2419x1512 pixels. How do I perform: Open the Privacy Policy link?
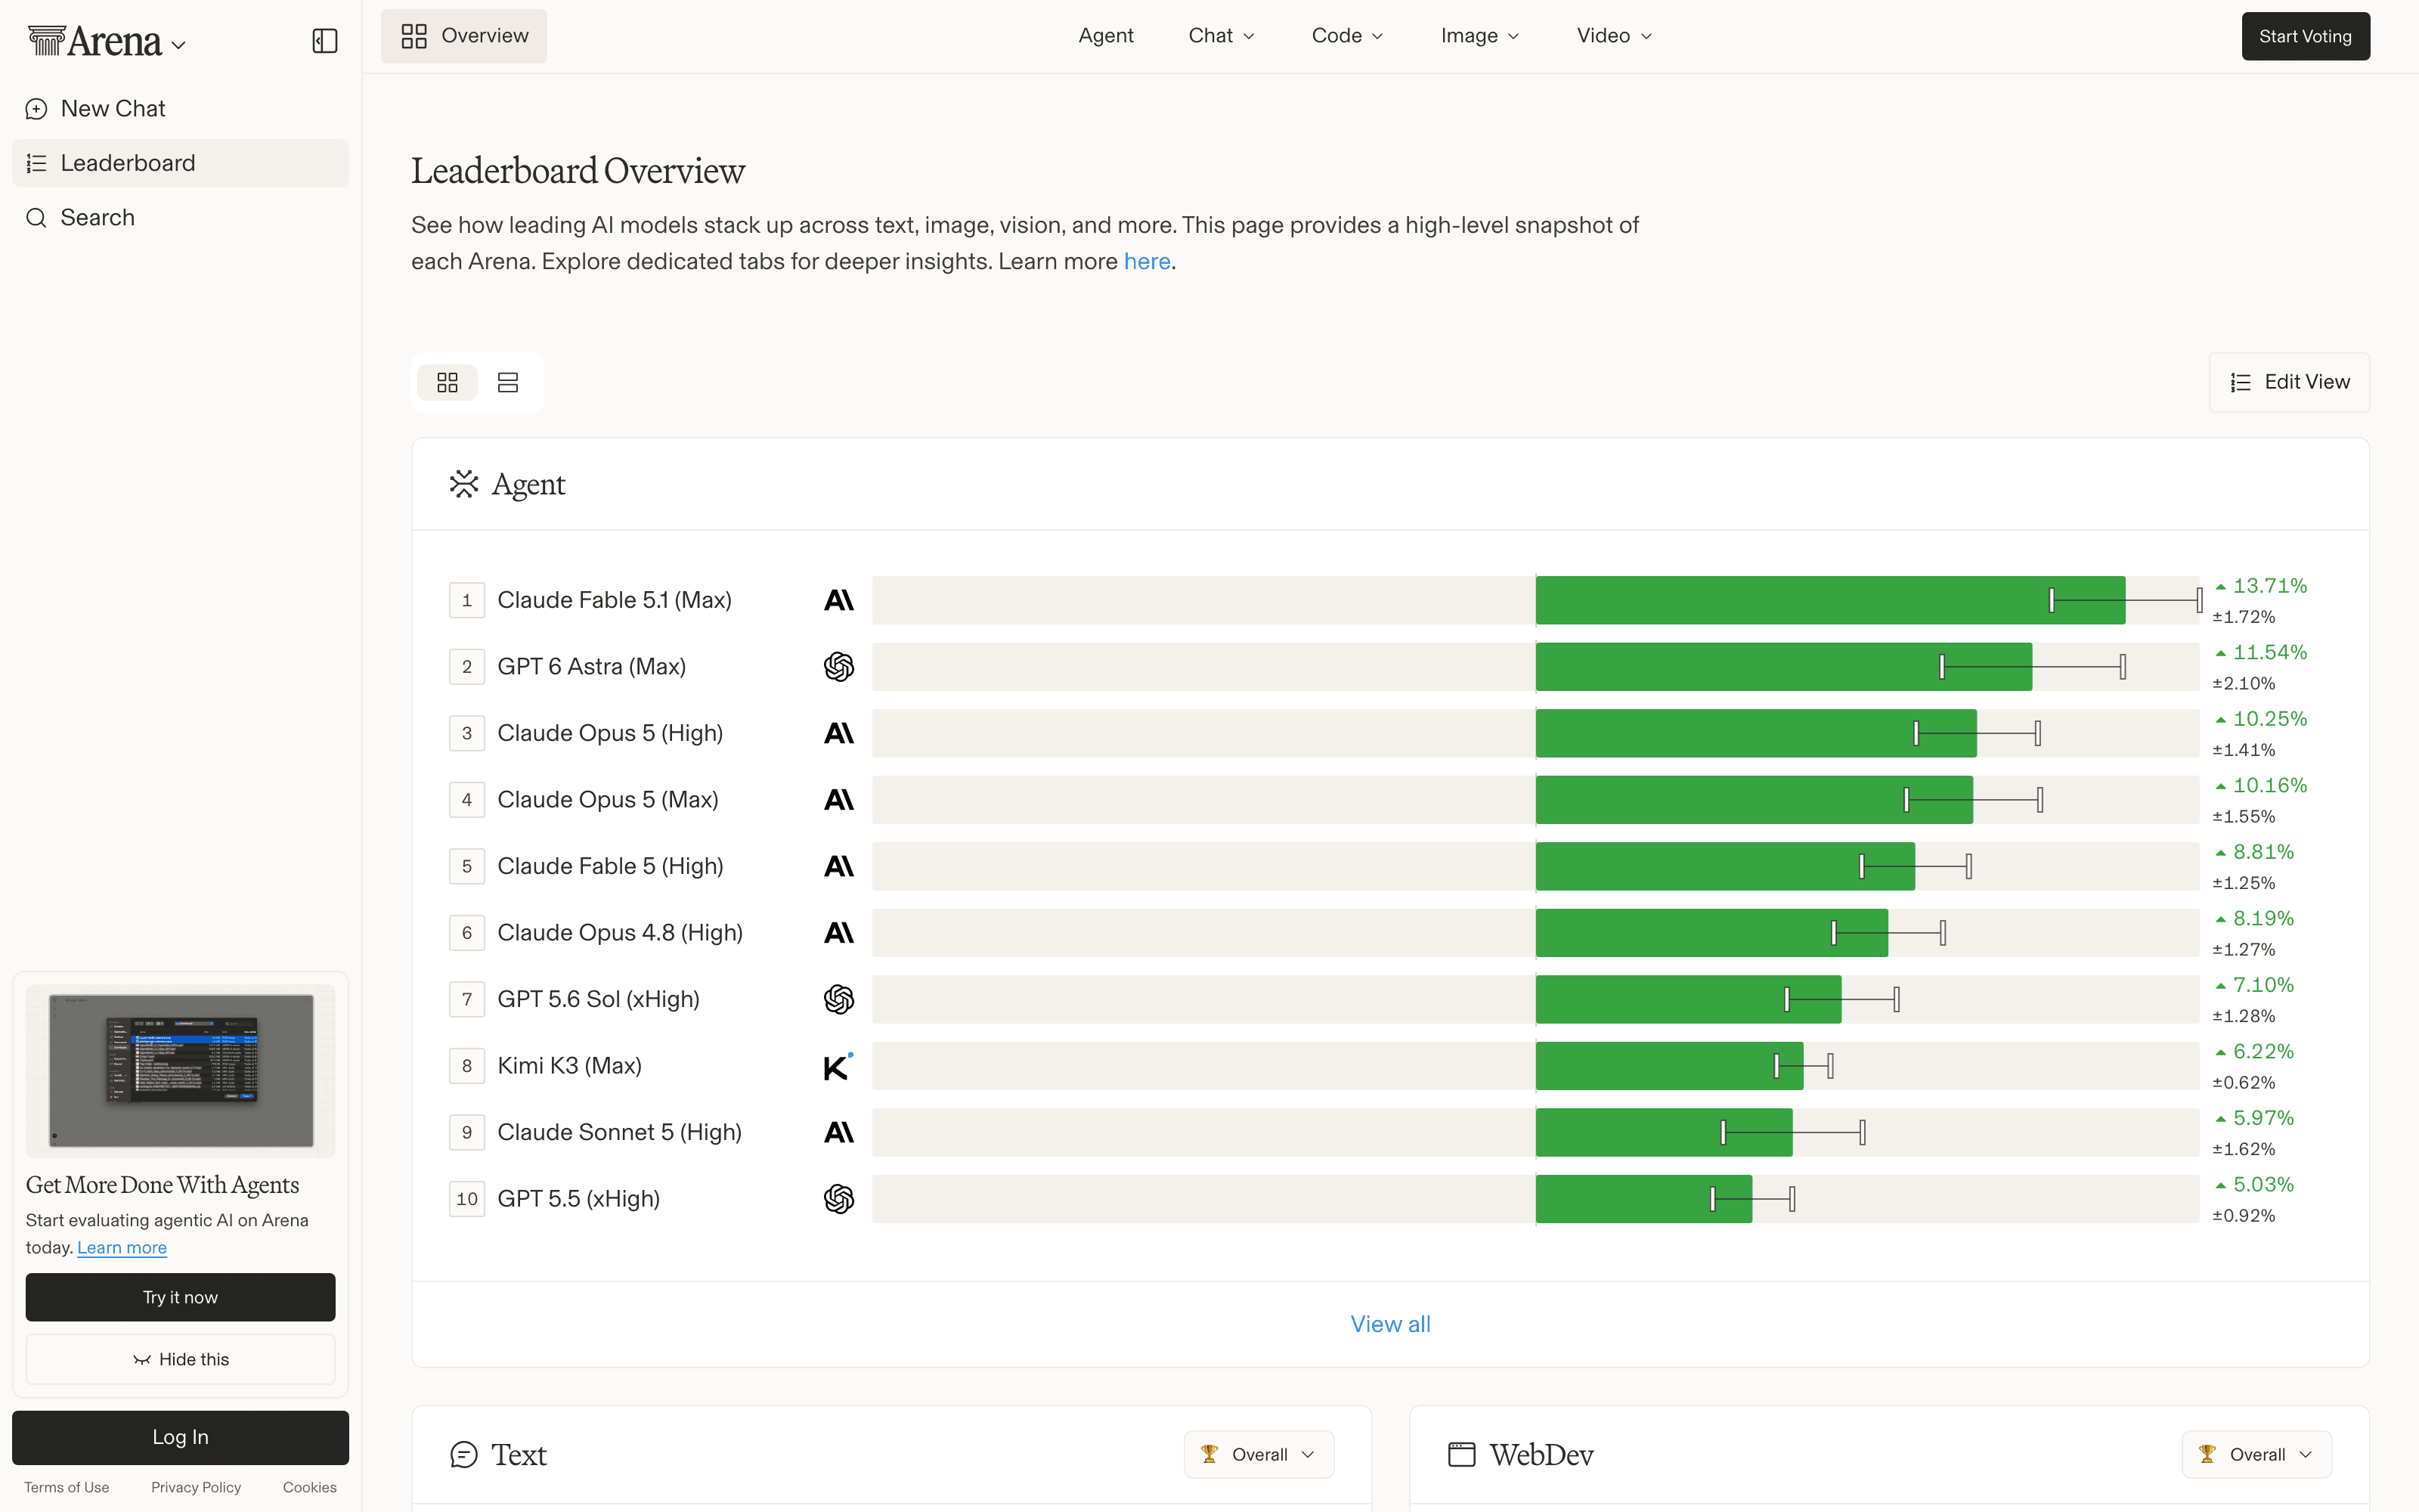(196, 1488)
